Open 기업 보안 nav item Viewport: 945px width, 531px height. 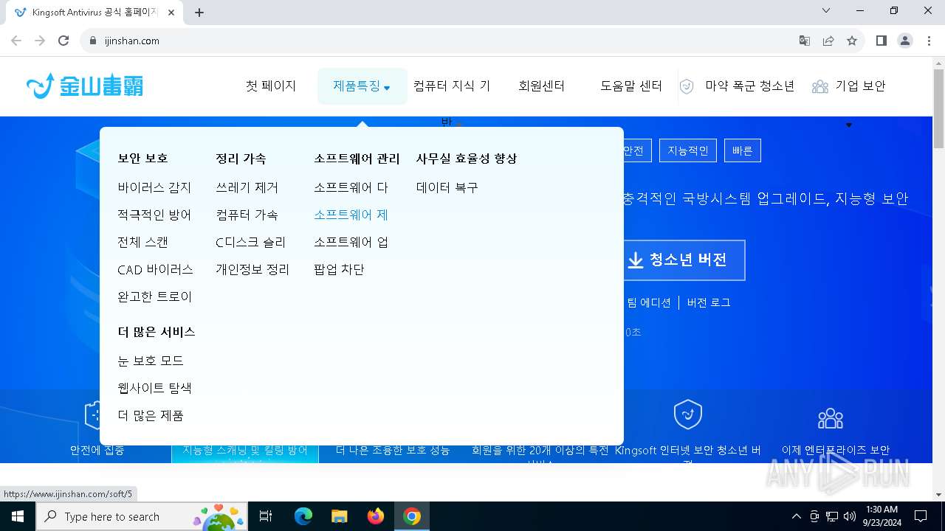(x=861, y=86)
